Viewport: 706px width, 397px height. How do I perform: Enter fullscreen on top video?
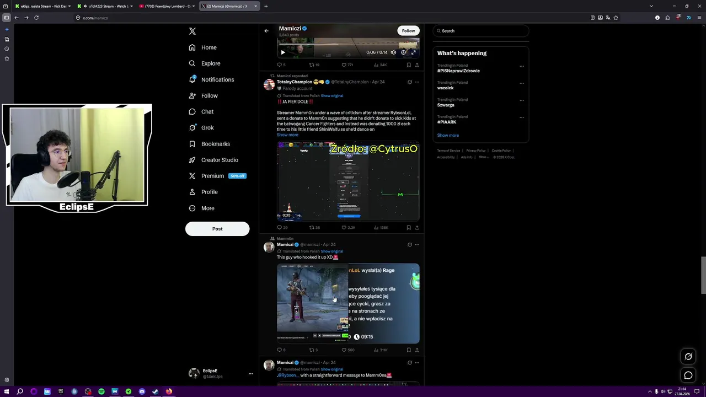[413, 52]
